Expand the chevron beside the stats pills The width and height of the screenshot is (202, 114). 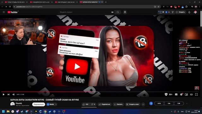187,104
